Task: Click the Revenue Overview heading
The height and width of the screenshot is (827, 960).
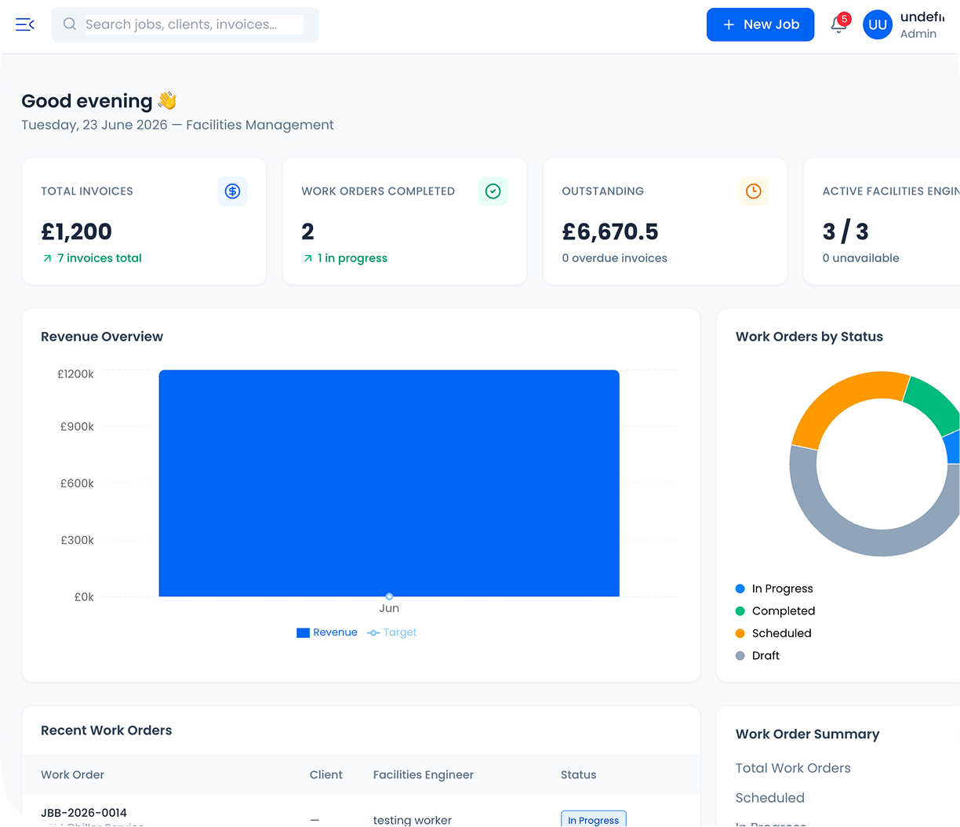Action: pos(102,337)
